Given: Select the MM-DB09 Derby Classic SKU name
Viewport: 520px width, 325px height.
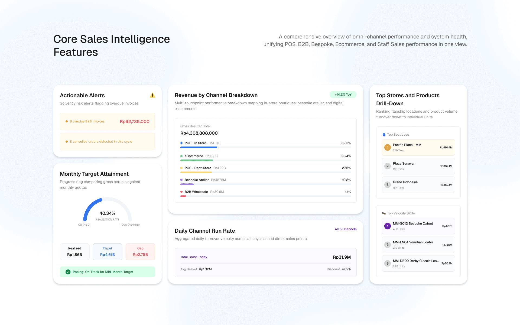Looking at the screenshot, I should pos(416,261).
